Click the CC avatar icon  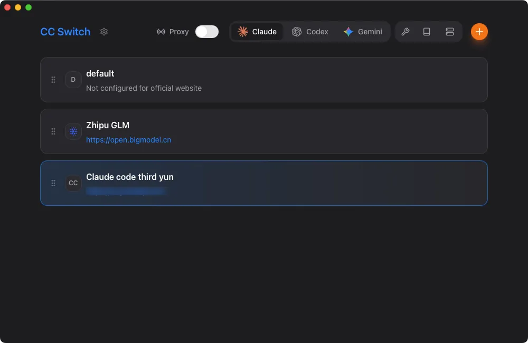coord(73,183)
